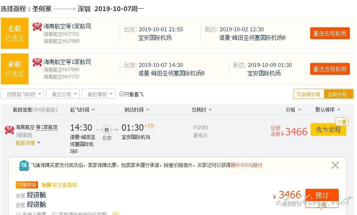The width and height of the screenshot is (357, 215).
Task: Click Hainan Airlines logo in return row
Action: tap(37, 62)
